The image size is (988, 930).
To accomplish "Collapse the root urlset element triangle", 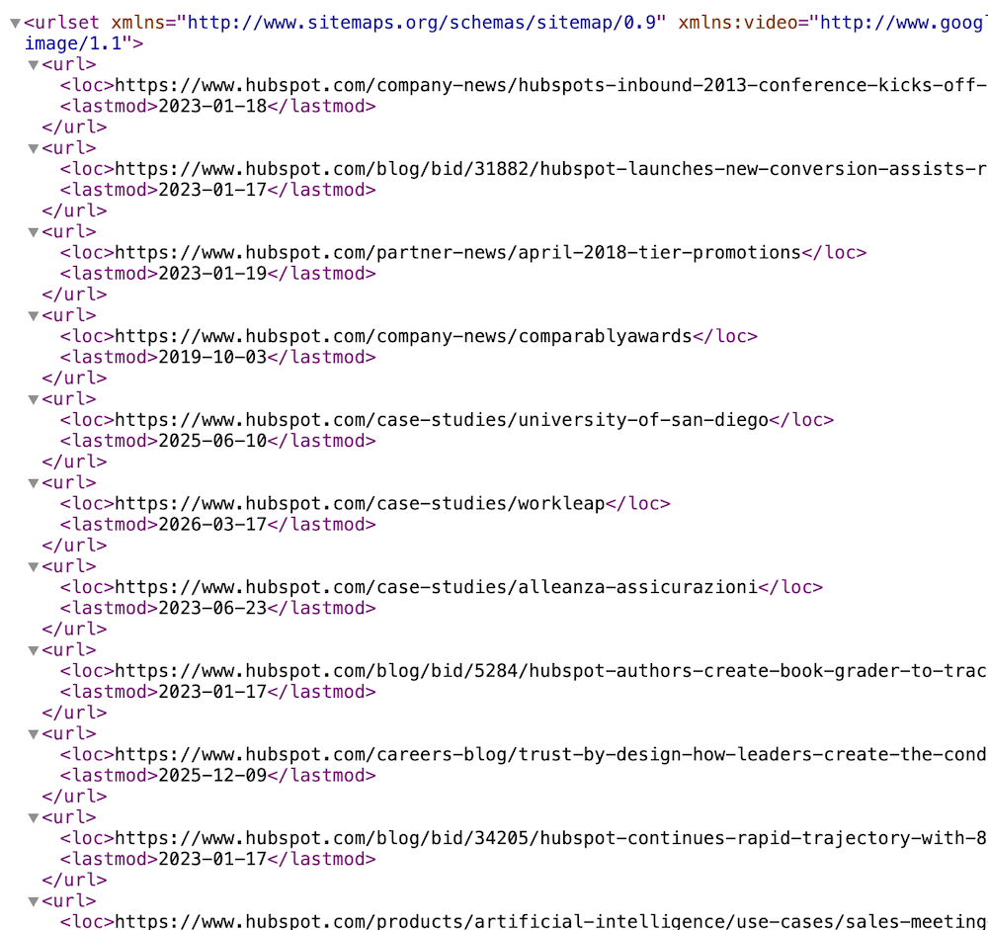I will (x=15, y=24).
